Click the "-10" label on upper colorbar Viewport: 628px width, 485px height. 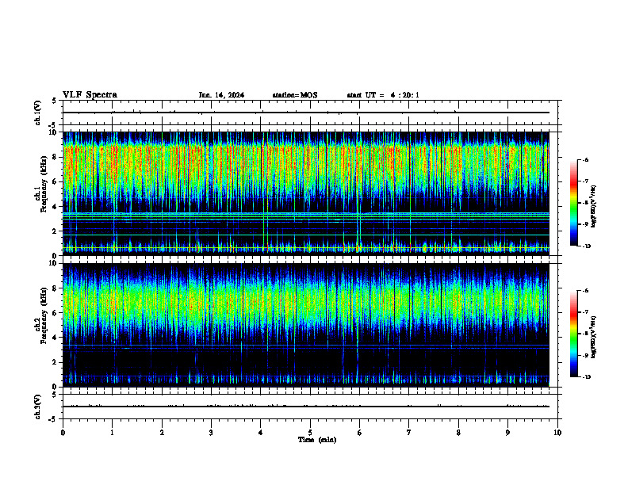[586, 246]
